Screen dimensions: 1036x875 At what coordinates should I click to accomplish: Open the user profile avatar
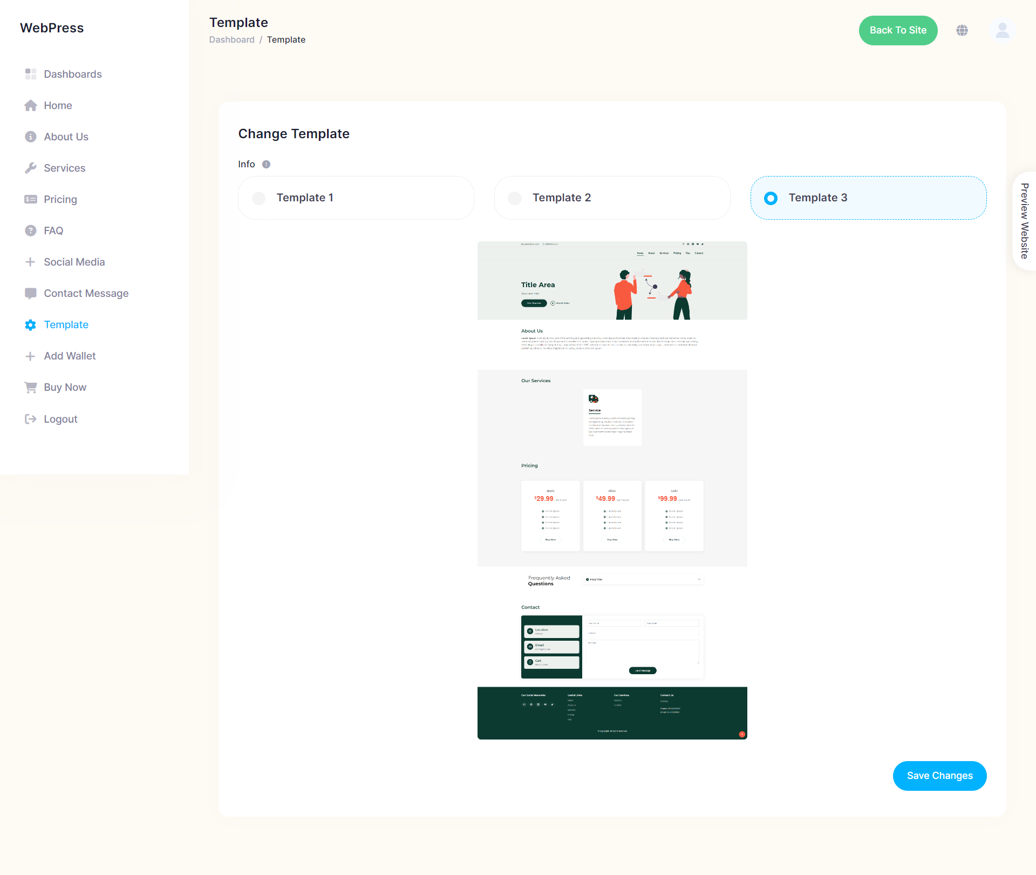tap(1003, 30)
